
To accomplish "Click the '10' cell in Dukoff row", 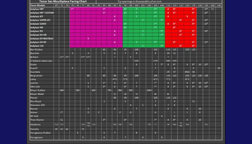I will (x=219, y=68).
